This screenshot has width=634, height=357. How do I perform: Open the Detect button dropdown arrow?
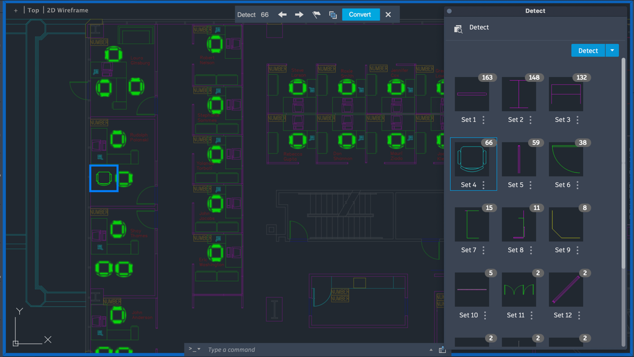point(612,51)
